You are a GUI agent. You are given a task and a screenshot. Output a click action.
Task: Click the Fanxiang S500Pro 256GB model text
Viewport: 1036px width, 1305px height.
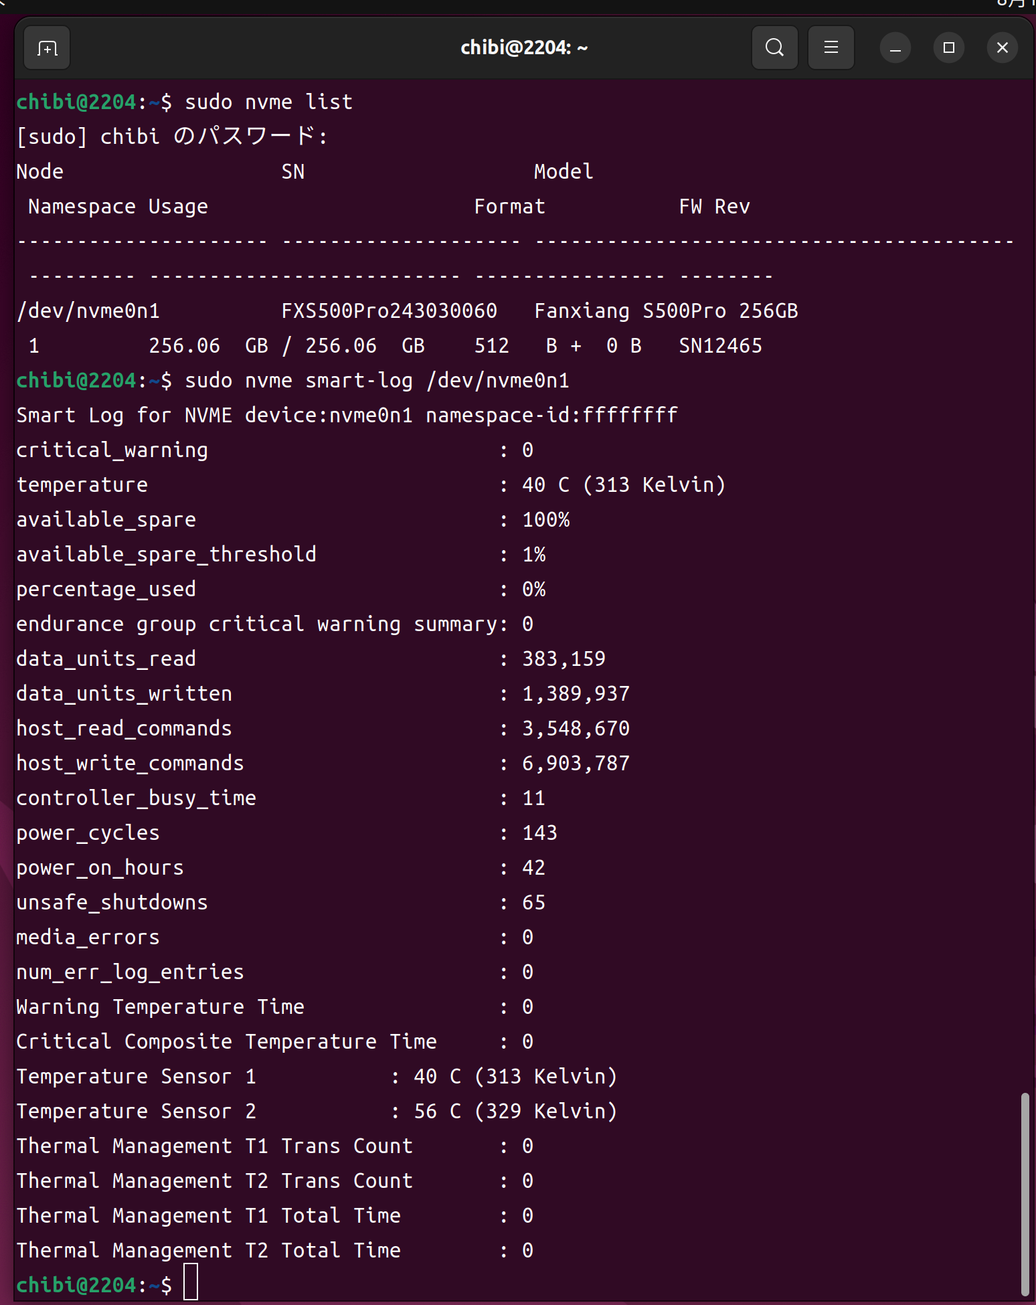(x=665, y=311)
